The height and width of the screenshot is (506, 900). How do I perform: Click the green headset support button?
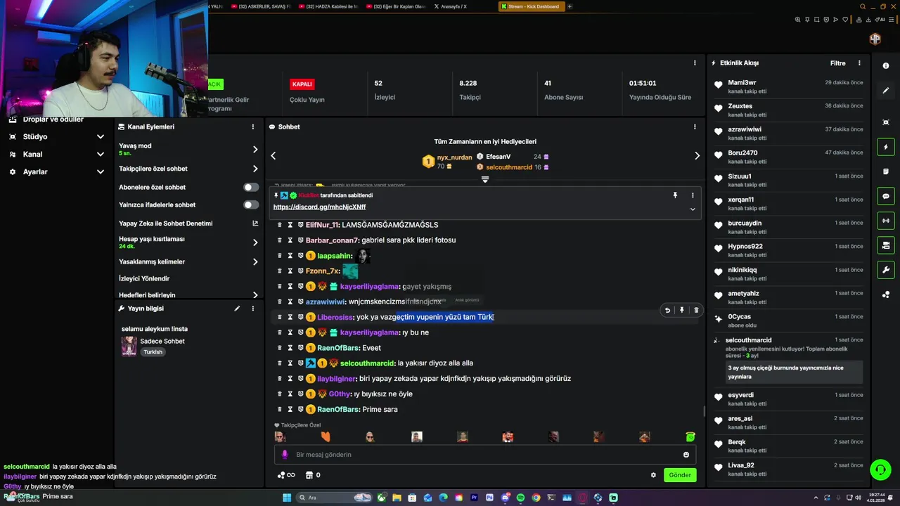point(880,469)
